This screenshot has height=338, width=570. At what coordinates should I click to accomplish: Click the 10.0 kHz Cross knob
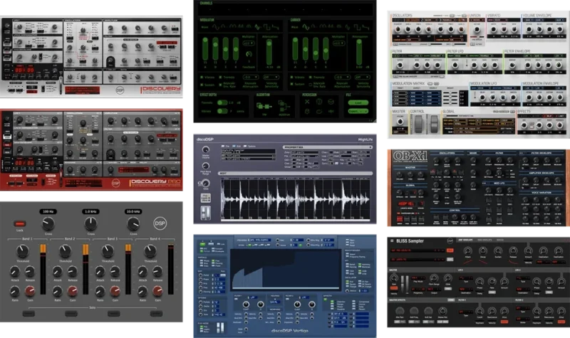[133, 224]
